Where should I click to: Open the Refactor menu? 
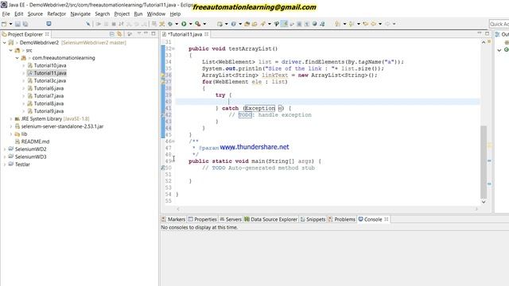56,14
